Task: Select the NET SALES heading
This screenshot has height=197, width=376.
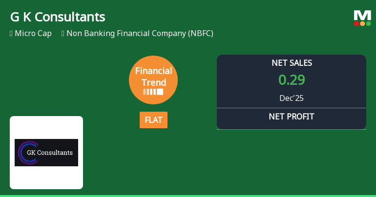Action: 292,63
